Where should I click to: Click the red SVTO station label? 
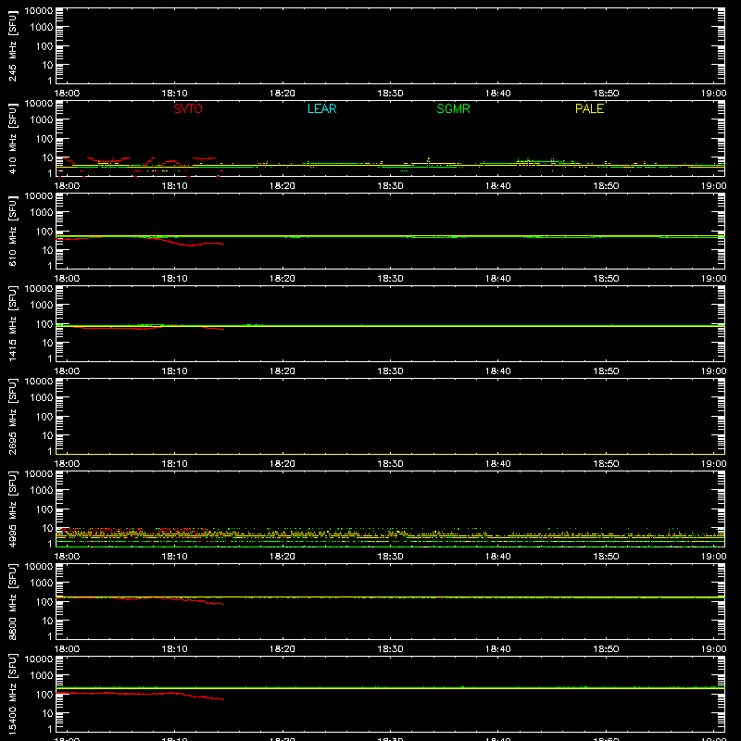(188, 108)
